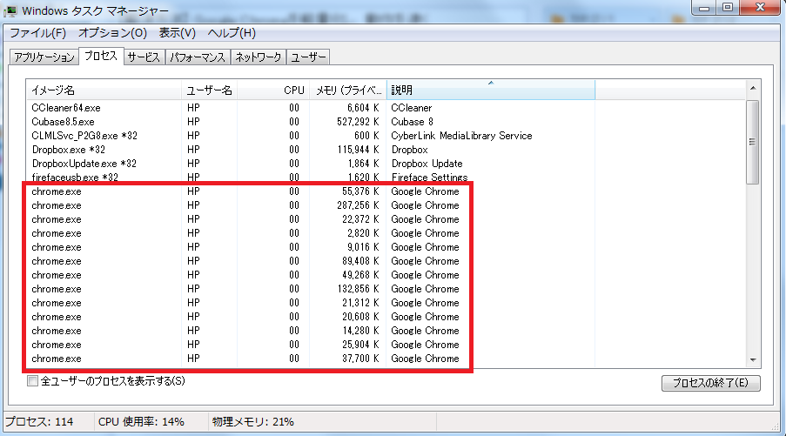Viewport: 786px width, 436px height.
Task: Open the 表示(V) menu
Action: pos(177,33)
